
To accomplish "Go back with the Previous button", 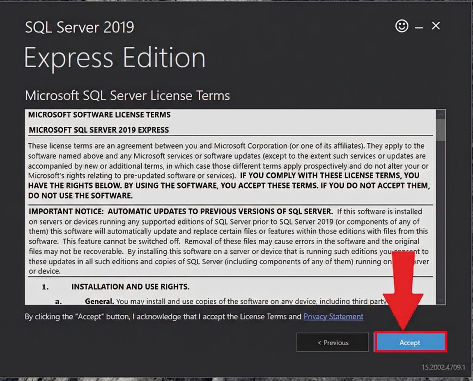I will click(x=333, y=342).
